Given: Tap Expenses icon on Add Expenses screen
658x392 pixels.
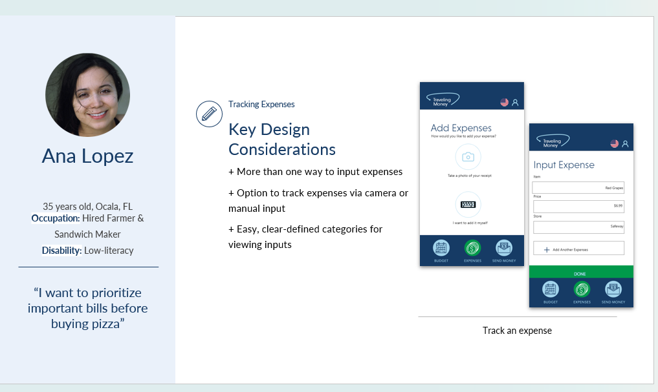Looking at the screenshot, I should (472, 249).
